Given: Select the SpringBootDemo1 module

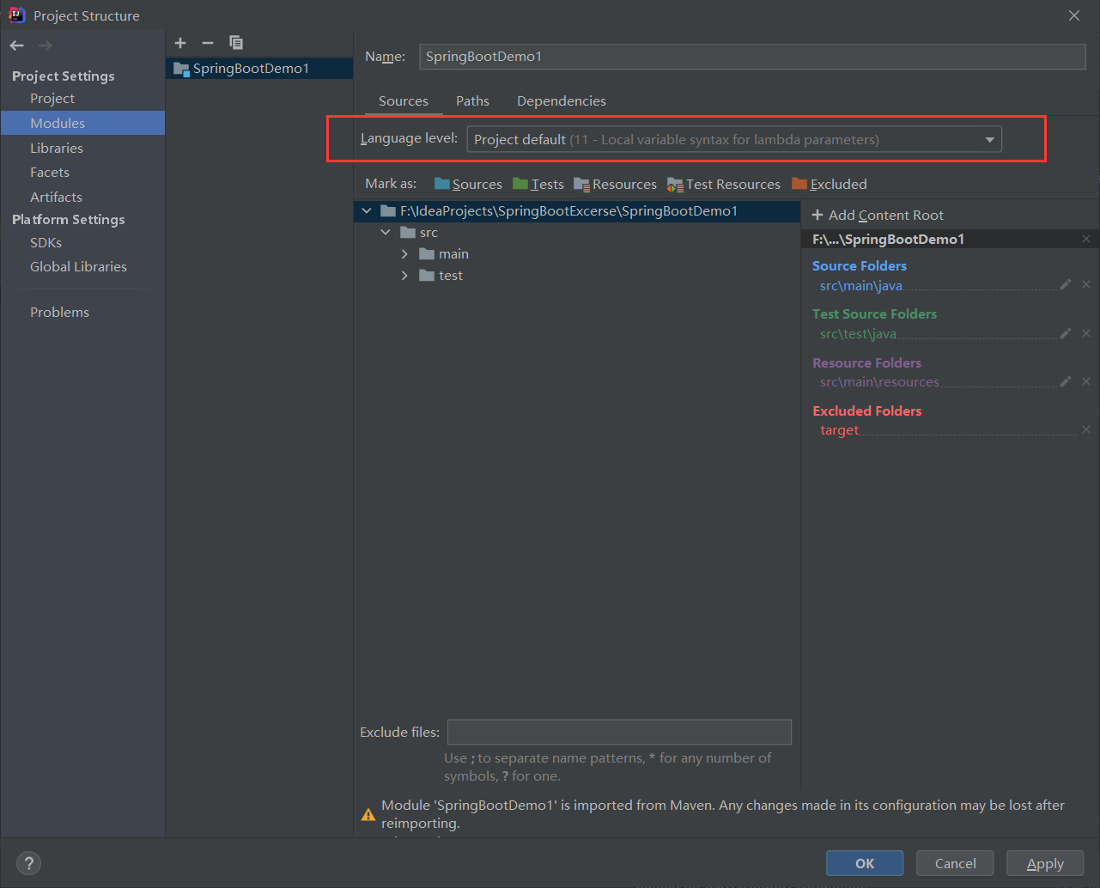Looking at the screenshot, I should (259, 69).
